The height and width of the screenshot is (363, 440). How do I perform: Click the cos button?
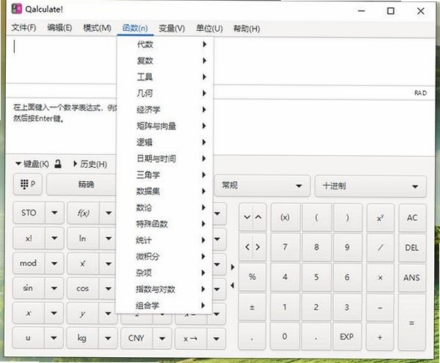tap(83, 289)
